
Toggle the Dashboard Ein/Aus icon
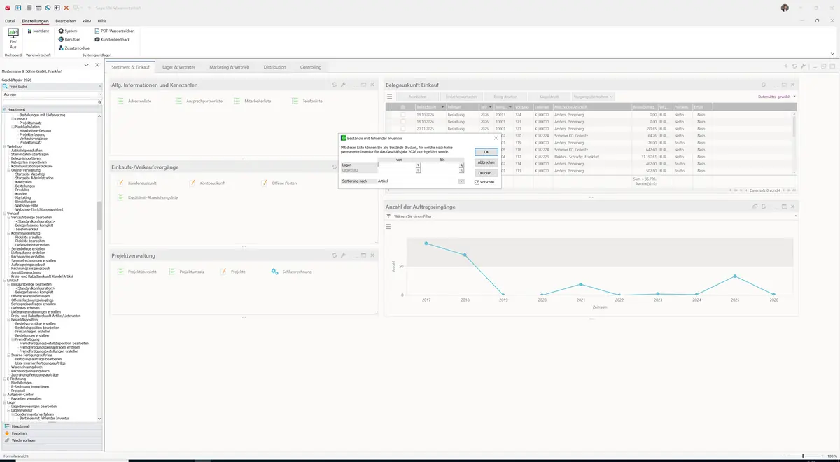(13, 38)
